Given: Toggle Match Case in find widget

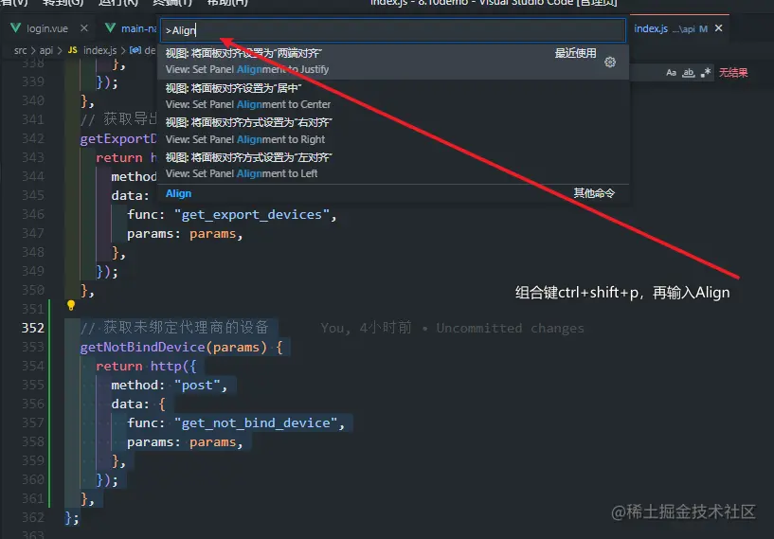Looking at the screenshot, I should pyautogui.click(x=671, y=73).
